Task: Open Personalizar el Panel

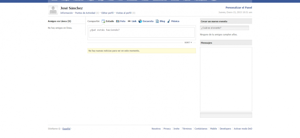Action: tap(239, 8)
